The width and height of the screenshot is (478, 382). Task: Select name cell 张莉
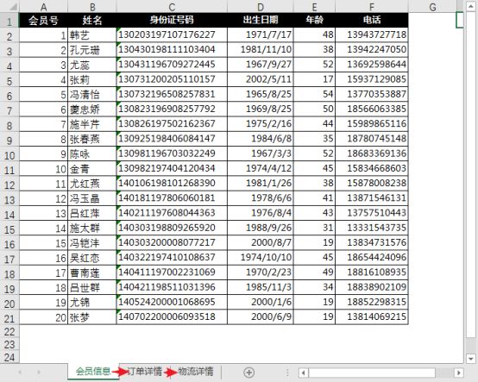point(91,79)
